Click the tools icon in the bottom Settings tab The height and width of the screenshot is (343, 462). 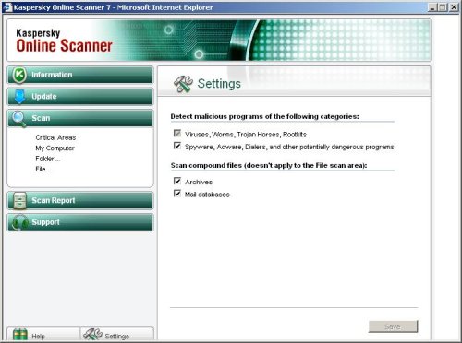pos(93,335)
